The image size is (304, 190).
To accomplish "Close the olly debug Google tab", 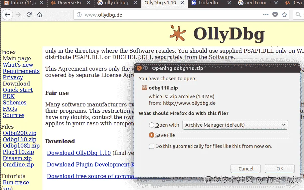I will coord(135,3).
